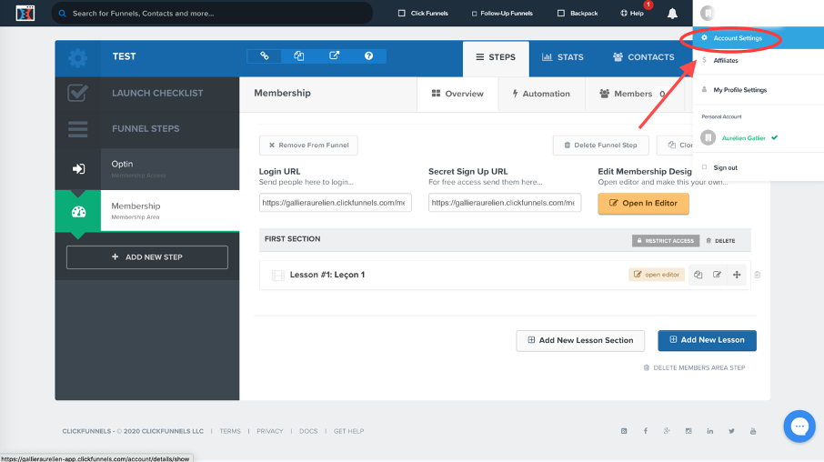
Task: Click ADD NEW STEP button
Action: click(147, 257)
